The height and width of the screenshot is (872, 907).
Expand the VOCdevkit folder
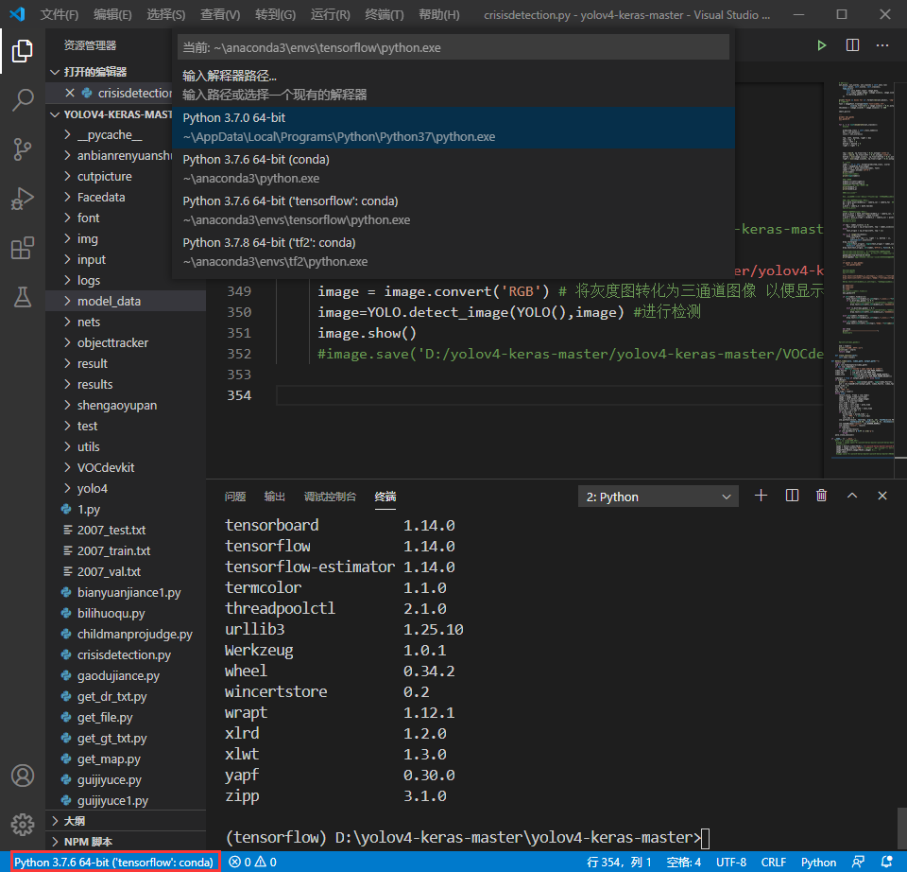tap(105, 467)
